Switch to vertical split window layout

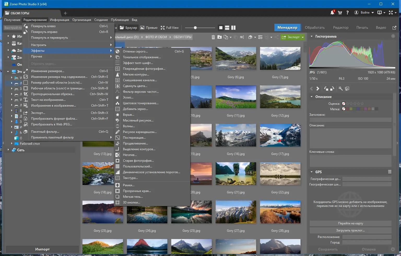pyautogui.click(x=233, y=28)
